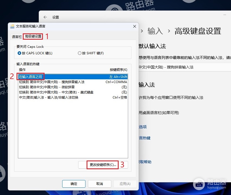Screen dimensions: 231x195
Task: Select the 在输入语言之间 hotkey row
Action: tap(73, 77)
